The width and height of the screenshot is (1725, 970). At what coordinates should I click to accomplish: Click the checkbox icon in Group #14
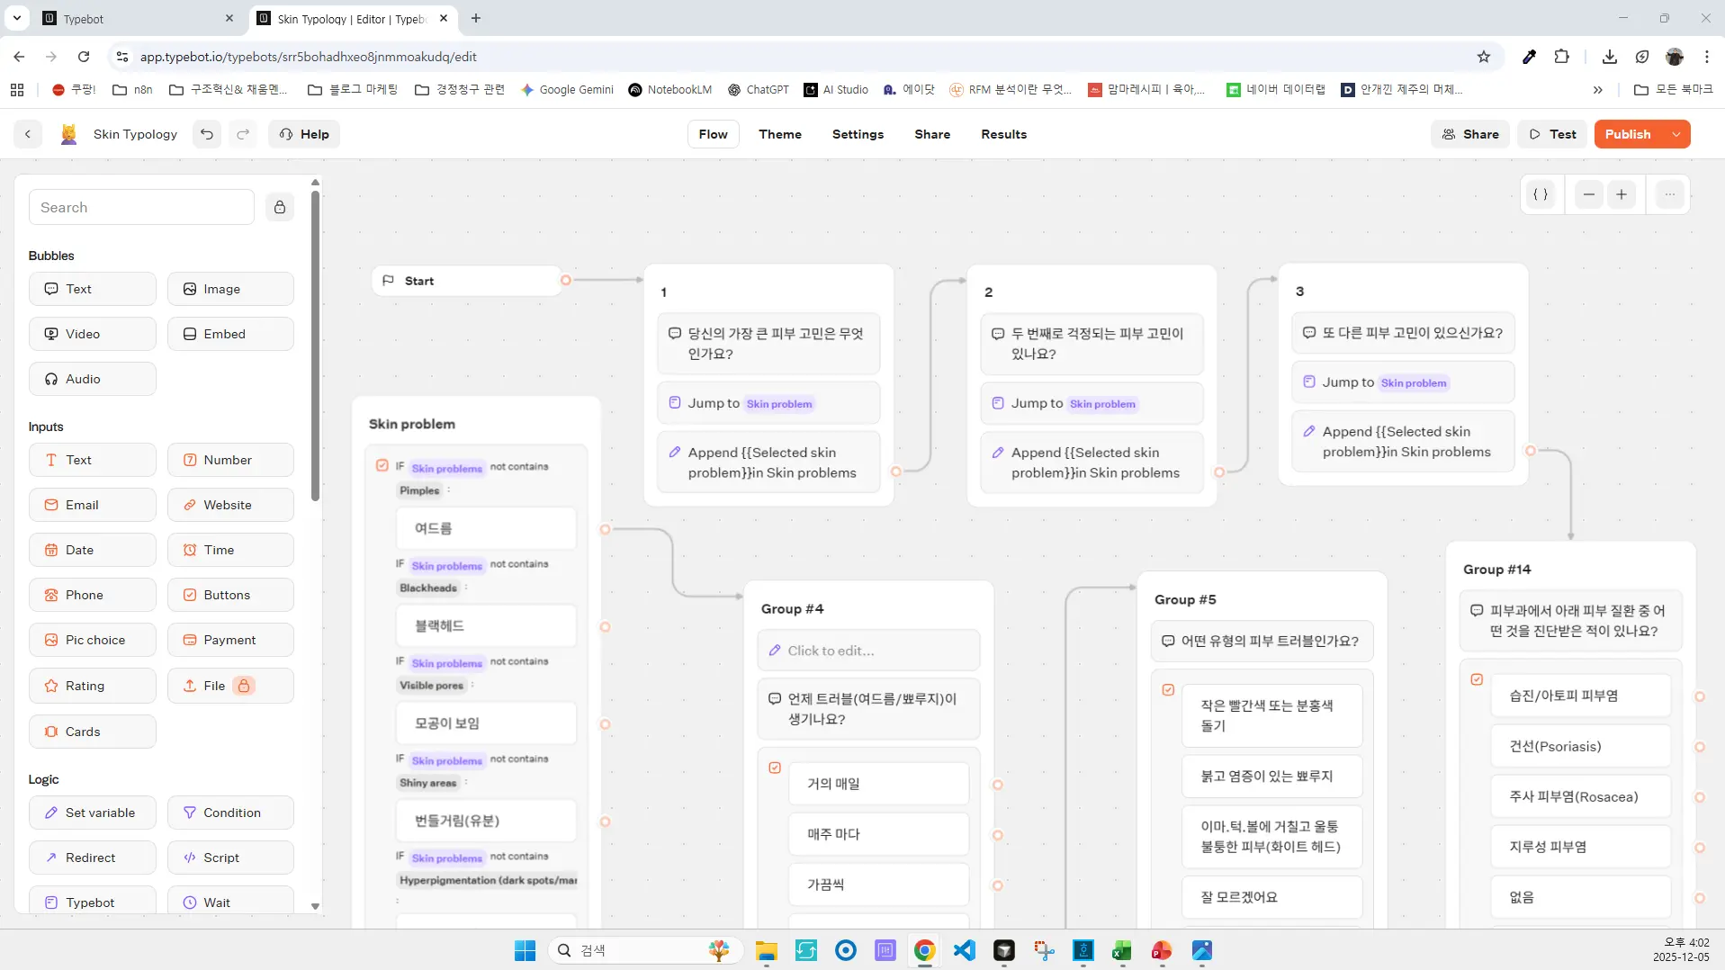click(x=1477, y=679)
